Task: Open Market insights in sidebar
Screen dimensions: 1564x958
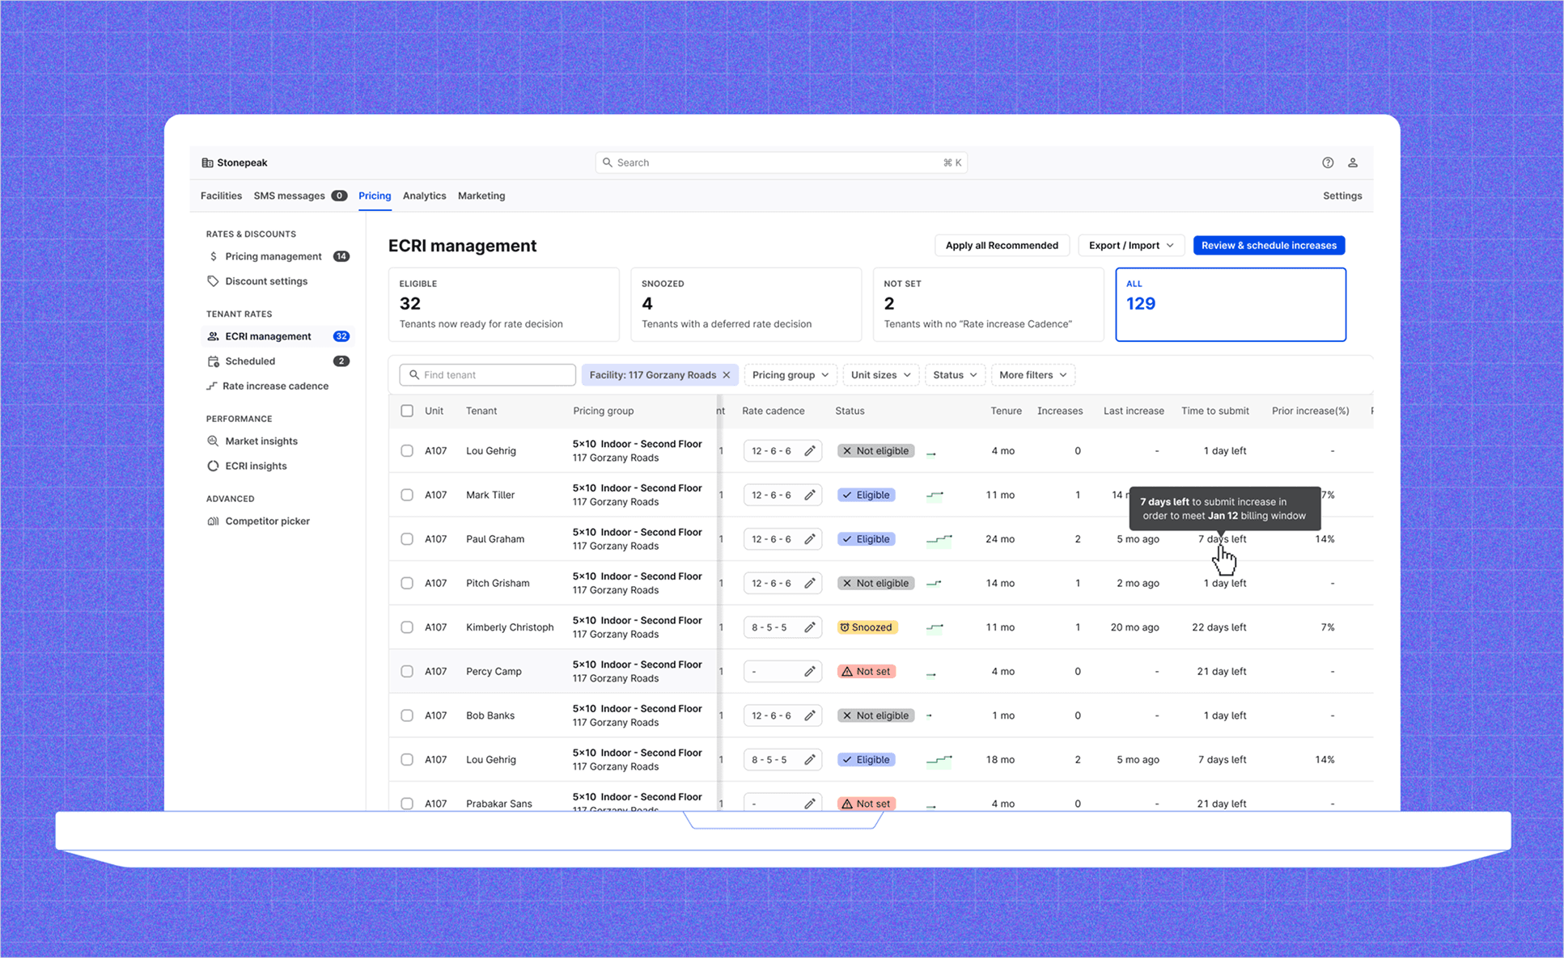Action: (x=261, y=441)
